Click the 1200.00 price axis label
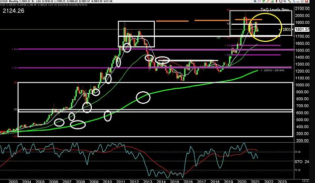This screenshot has height=183, width=315. pos(302,71)
